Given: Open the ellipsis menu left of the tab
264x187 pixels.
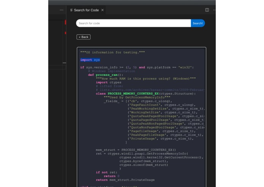Looking at the screenshot, I should click(x=62, y=10).
